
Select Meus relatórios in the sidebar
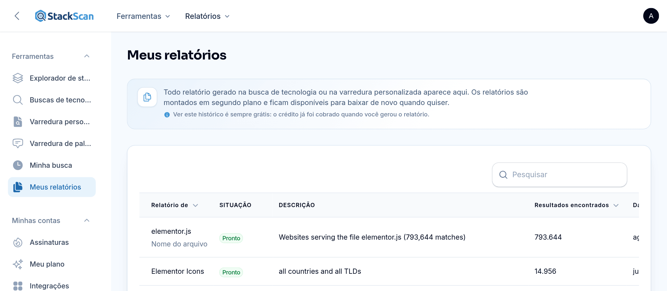tap(52, 187)
